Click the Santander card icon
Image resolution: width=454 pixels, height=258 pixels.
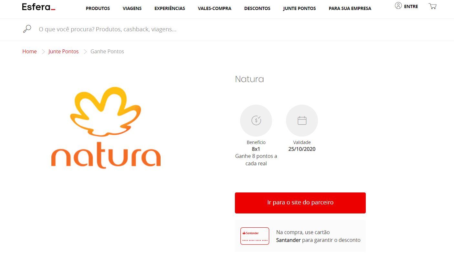click(255, 236)
